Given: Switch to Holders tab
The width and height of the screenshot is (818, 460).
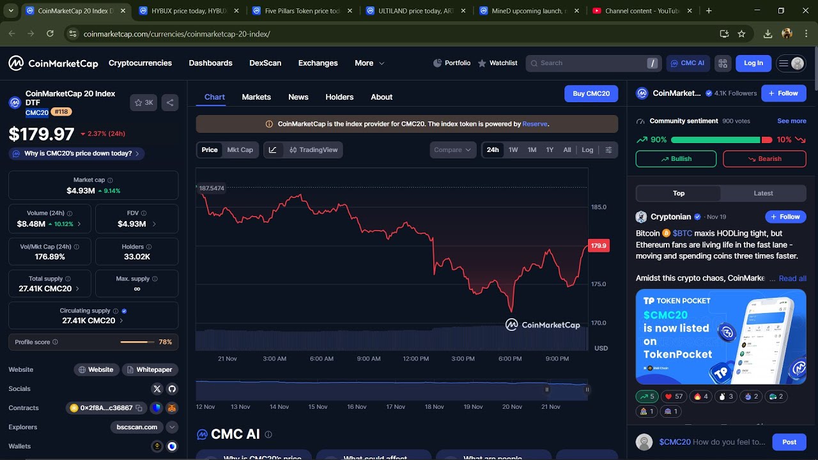Looking at the screenshot, I should point(339,97).
